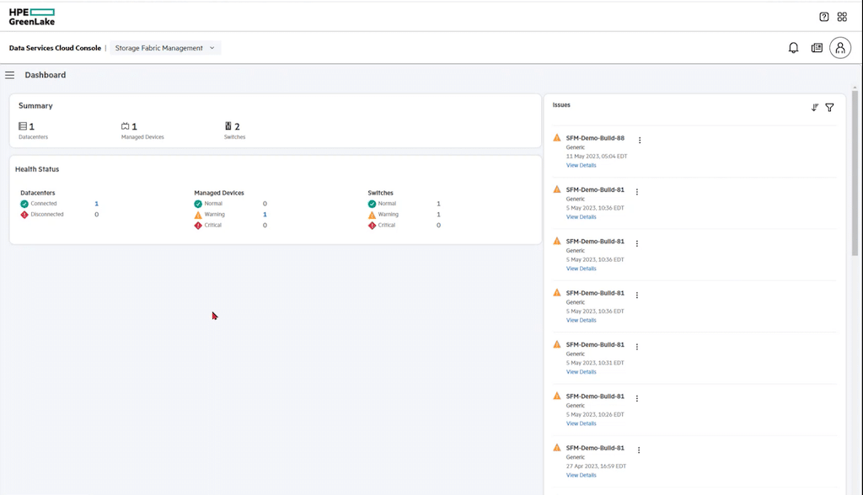This screenshot has height=495, width=863.
Task: Open Managed Devices Warning count link
Action: pos(265,215)
